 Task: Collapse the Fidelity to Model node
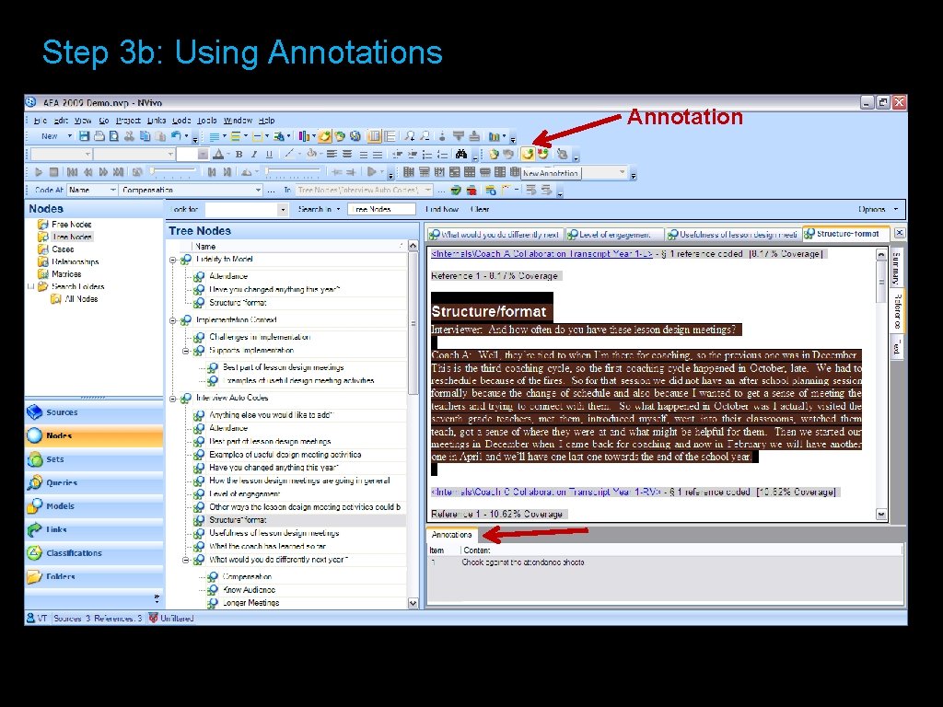point(172,261)
